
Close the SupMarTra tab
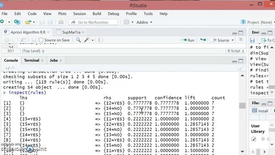click(83, 32)
